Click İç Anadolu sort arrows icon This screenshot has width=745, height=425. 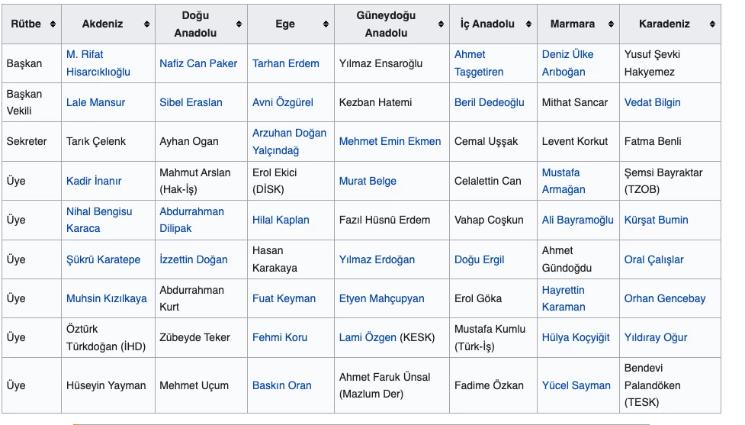528,24
